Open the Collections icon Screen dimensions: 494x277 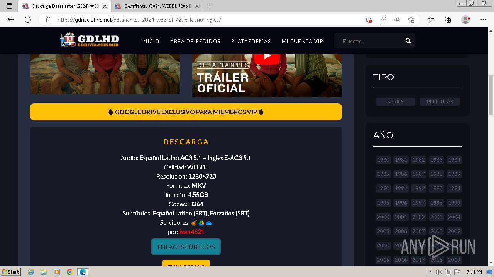tap(448, 20)
